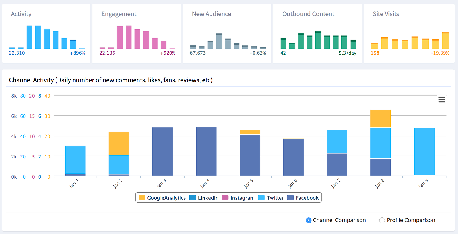Screen dimensions: 458x234
Task: Click the Site Visits -19.39% change value
Action: tap(440, 53)
